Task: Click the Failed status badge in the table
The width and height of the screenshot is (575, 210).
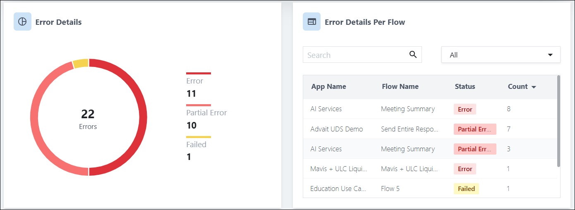Action: pyautogui.click(x=466, y=189)
